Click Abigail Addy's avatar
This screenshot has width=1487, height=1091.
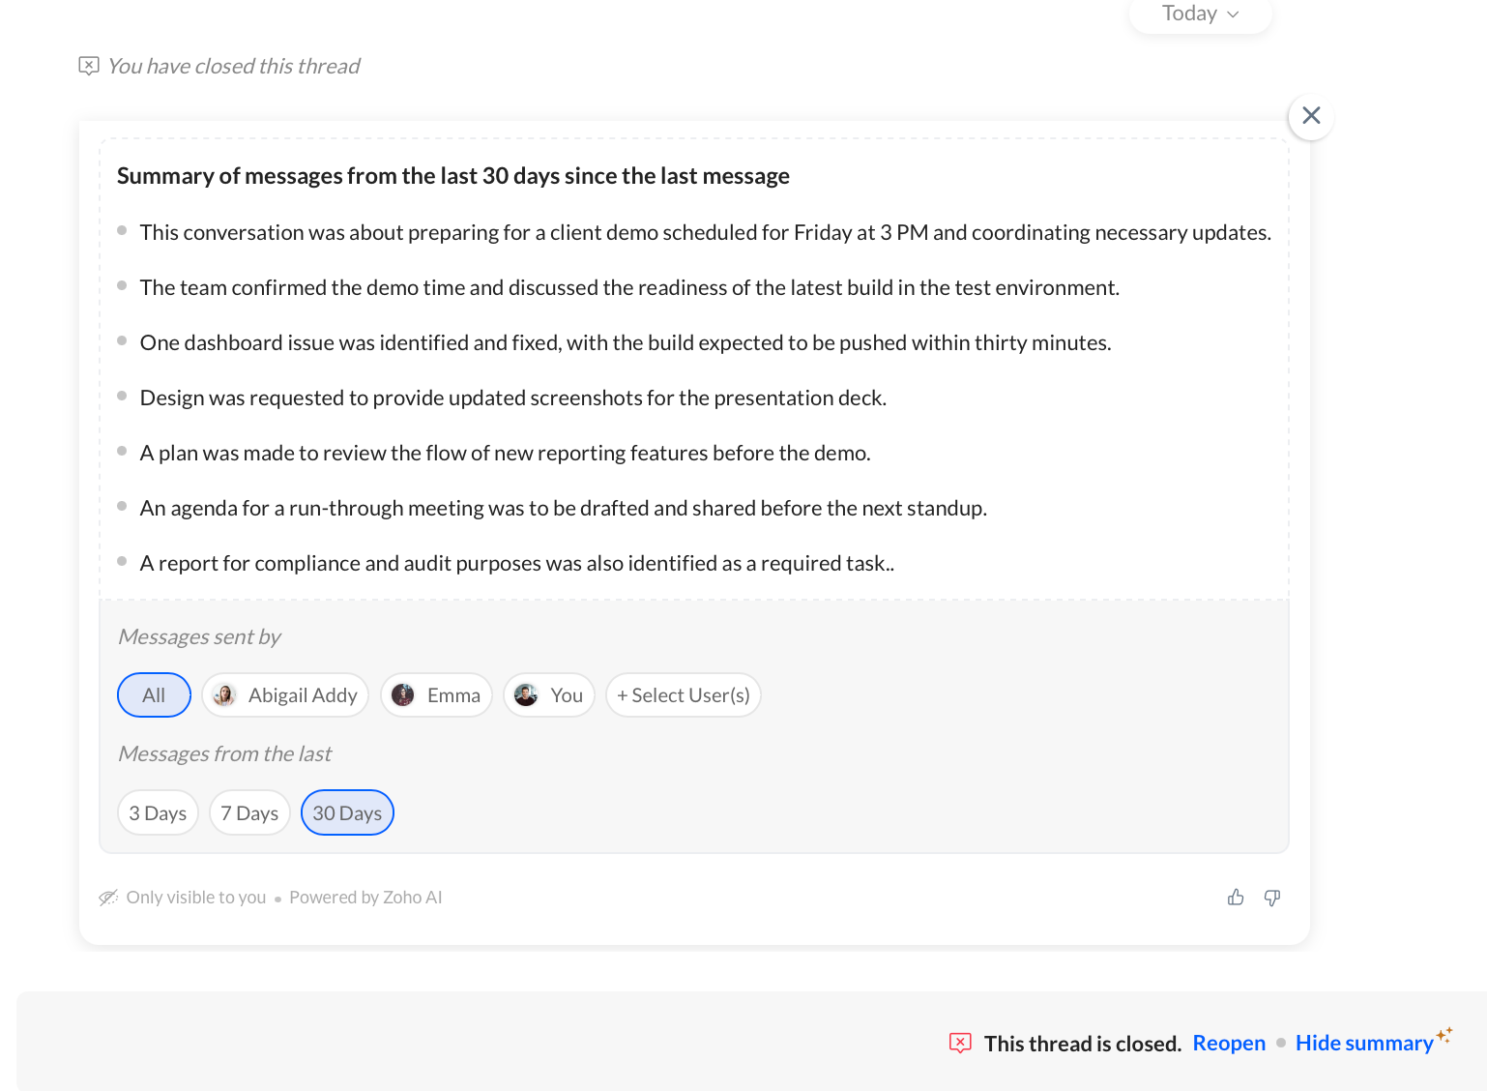pos(224,695)
